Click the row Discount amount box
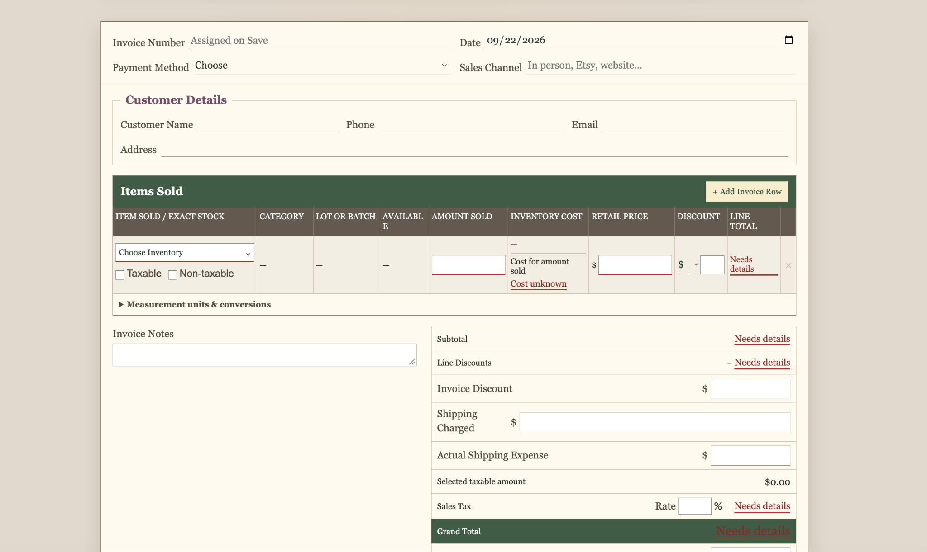Viewport: 927px width, 552px height. [712, 265]
